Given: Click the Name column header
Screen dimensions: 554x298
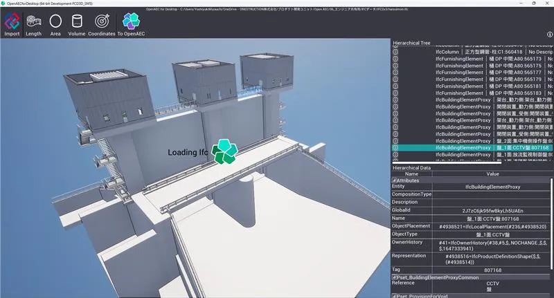Looking at the screenshot, I should pyautogui.click(x=411, y=174).
